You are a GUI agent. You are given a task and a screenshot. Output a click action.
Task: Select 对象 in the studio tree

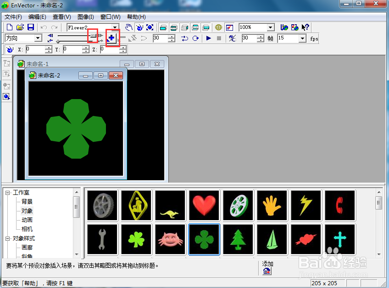coord(27,211)
